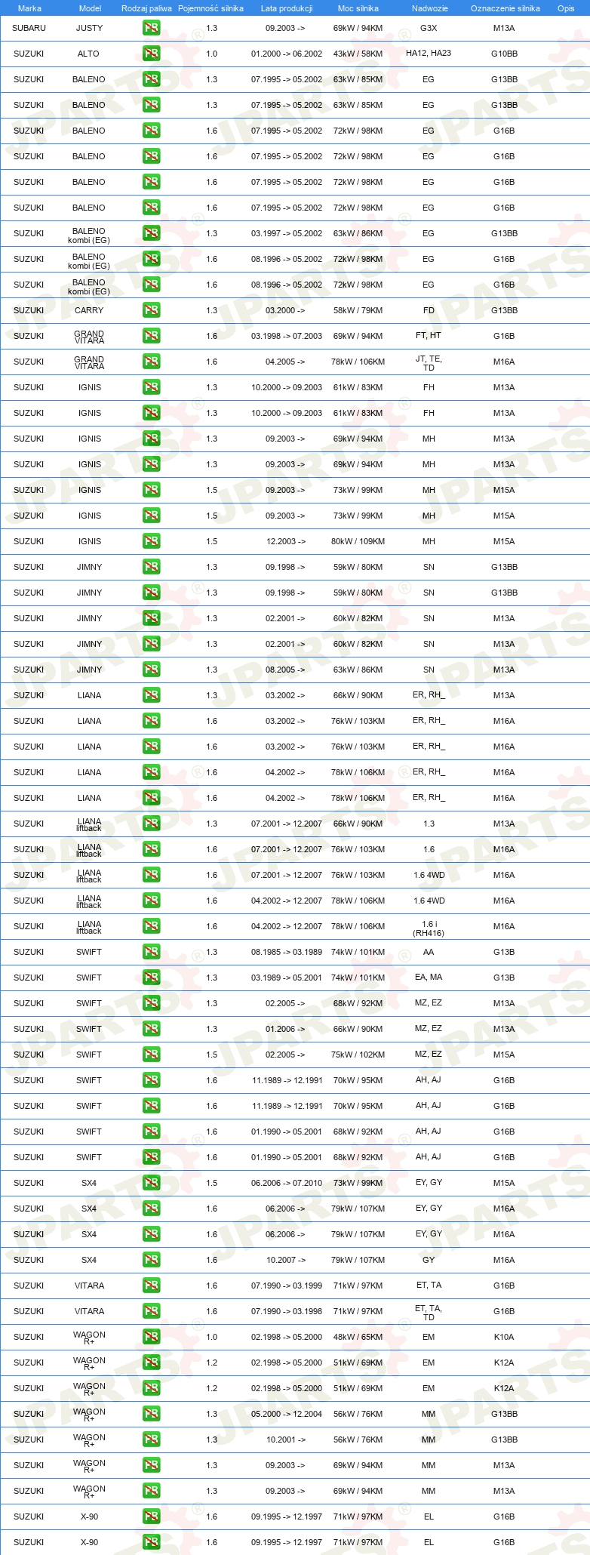The height and width of the screenshot is (1555, 590).
Task: Click fuel icon for LIANA liftback 1.3 row
Action: point(151,824)
